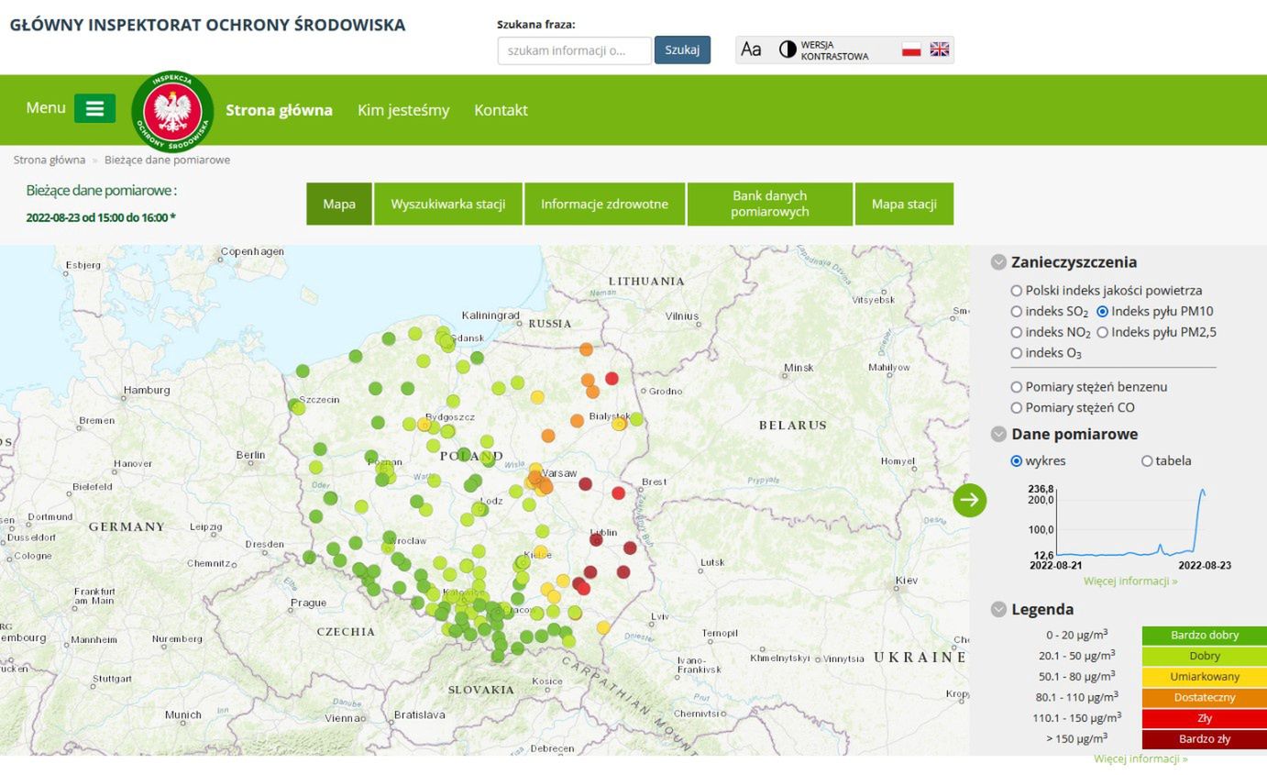The height and width of the screenshot is (775, 1267).
Task: Select the indeks O3 radio button
Action: click(1017, 353)
